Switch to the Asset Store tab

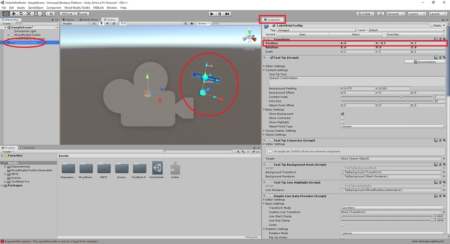pyautogui.click(x=89, y=20)
